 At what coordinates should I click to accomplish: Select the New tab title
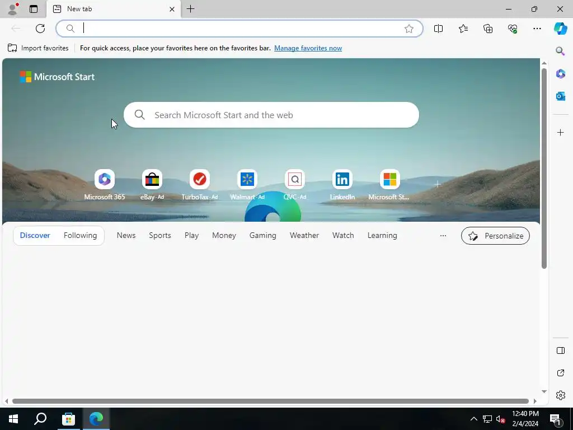click(79, 9)
